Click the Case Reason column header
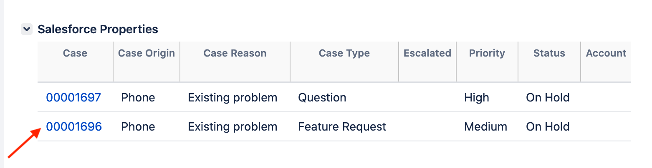The height and width of the screenshot is (168, 652). tap(235, 53)
